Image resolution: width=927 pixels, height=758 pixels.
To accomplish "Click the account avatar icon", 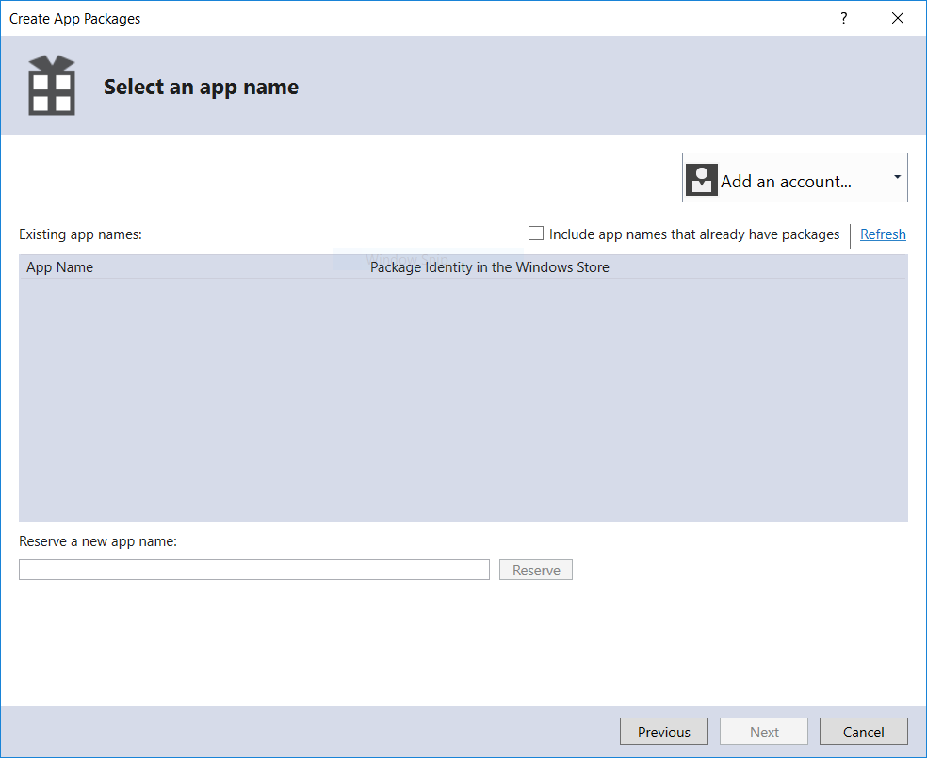I will click(x=701, y=178).
